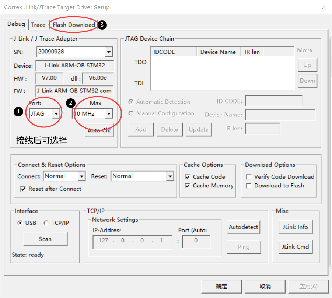This screenshot has width=332, height=298.
Task: Toggle Reset after Connect checkbox
Action: coord(23,189)
